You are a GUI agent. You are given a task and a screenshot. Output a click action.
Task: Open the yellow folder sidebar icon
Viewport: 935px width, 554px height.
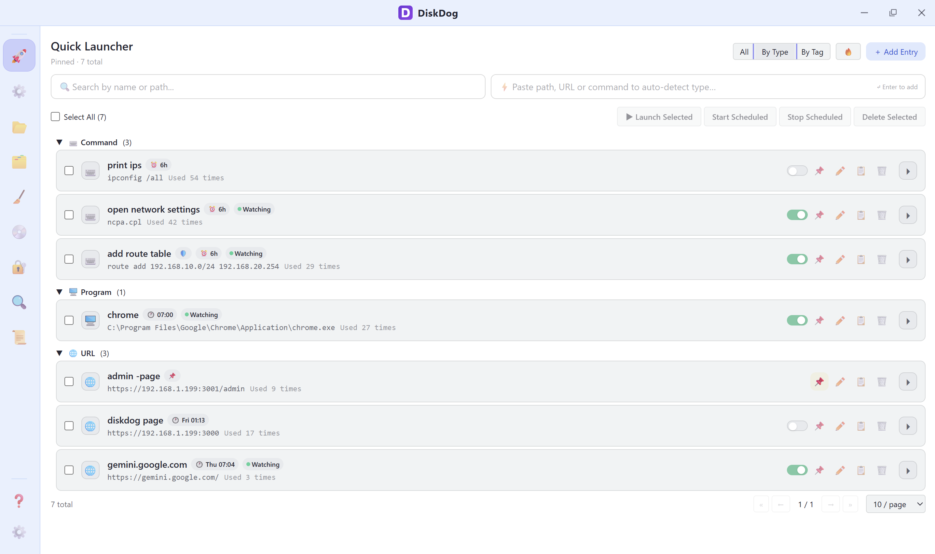tap(19, 128)
